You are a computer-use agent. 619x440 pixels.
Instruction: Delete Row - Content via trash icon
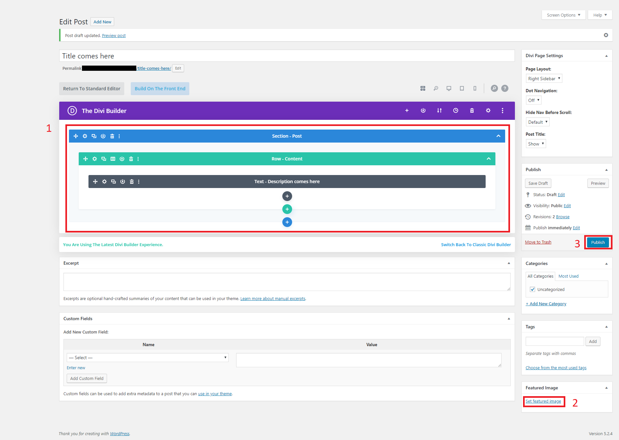pos(131,159)
